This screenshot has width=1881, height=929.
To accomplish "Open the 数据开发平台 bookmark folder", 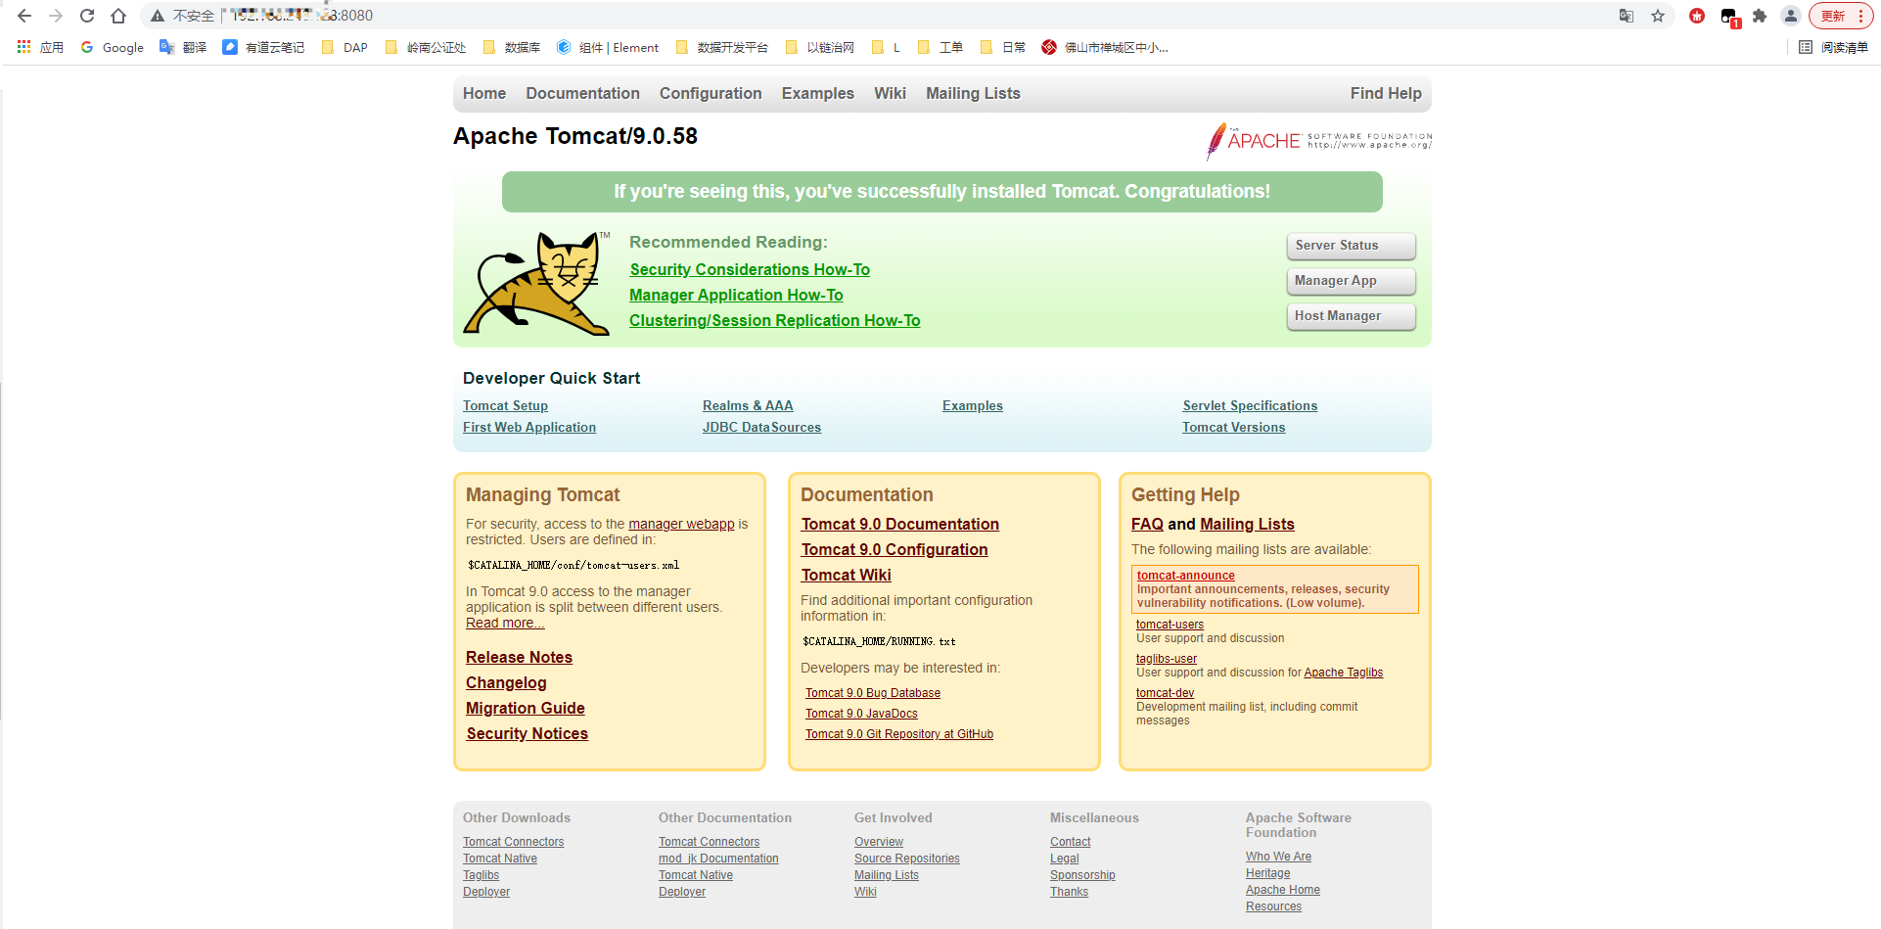I will coord(722,47).
